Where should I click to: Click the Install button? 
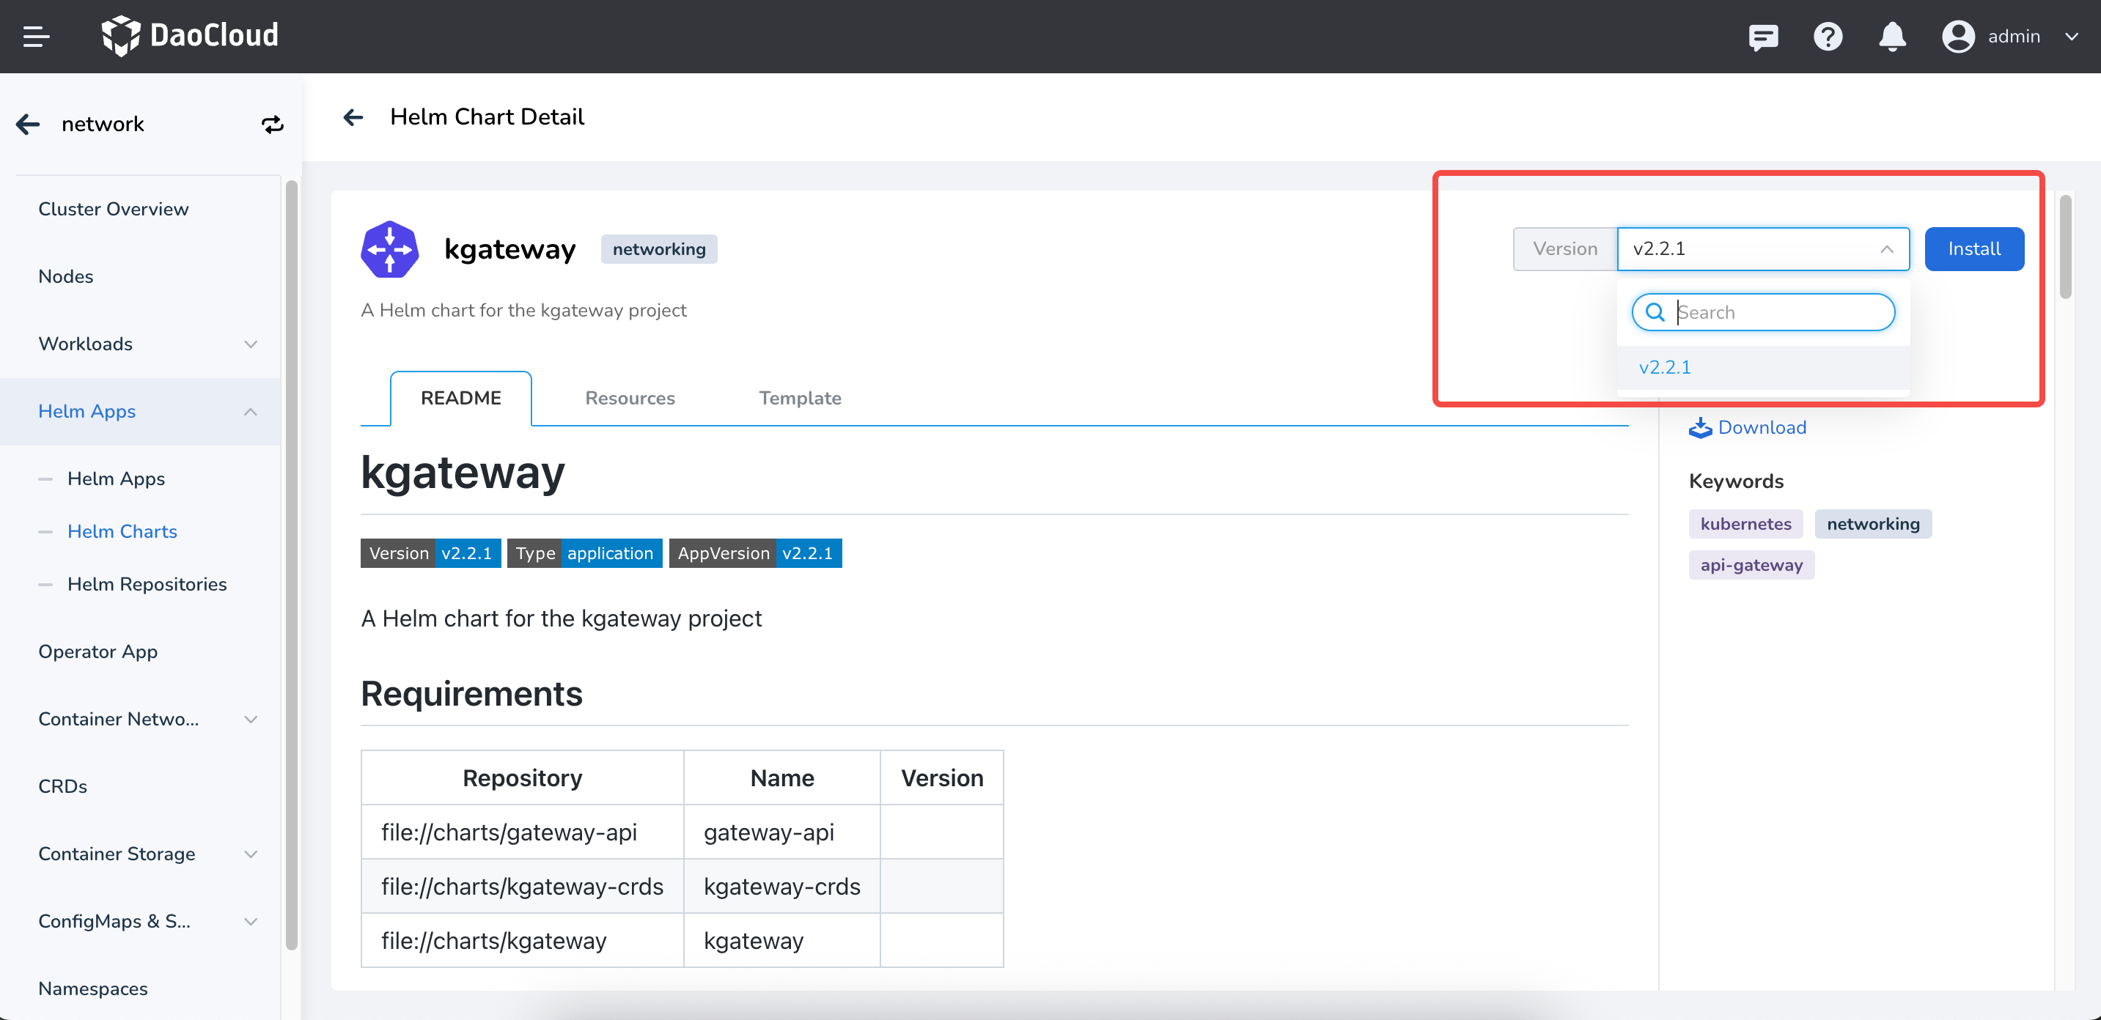click(x=1973, y=249)
